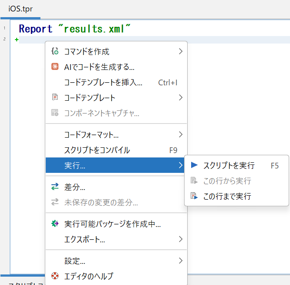Click the executable package gear icon

(x=55, y=223)
